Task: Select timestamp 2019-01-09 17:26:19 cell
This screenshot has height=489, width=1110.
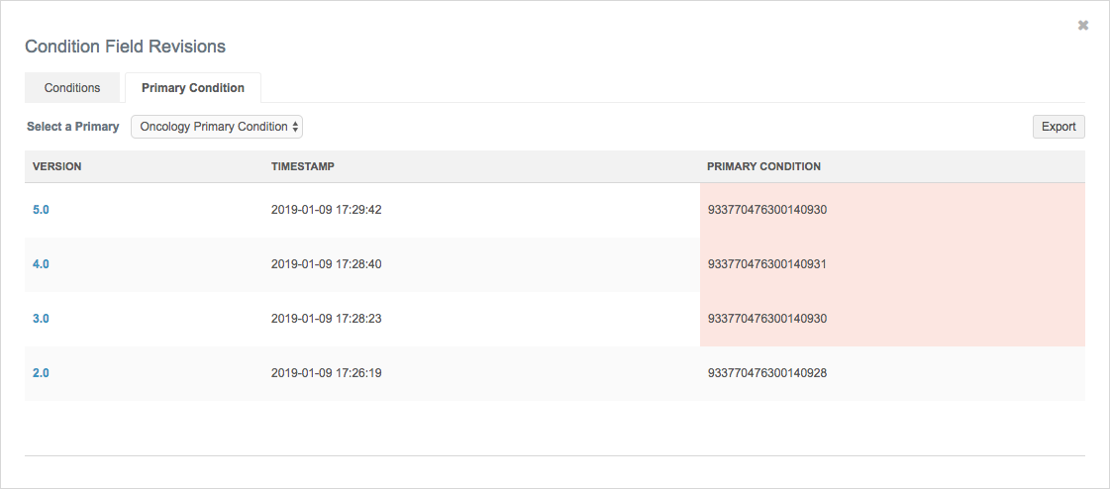Action: [x=326, y=373]
